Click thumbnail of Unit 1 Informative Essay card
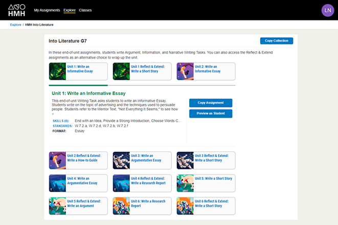338x225 pixels. pos(57,72)
